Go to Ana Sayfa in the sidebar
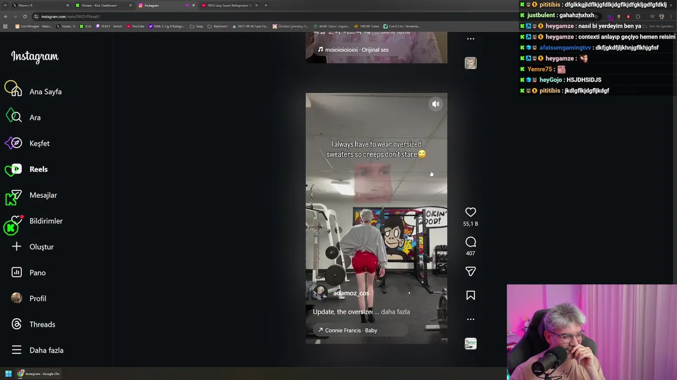The height and width of the screenshot is (380, 677). (x=37, y=92)
